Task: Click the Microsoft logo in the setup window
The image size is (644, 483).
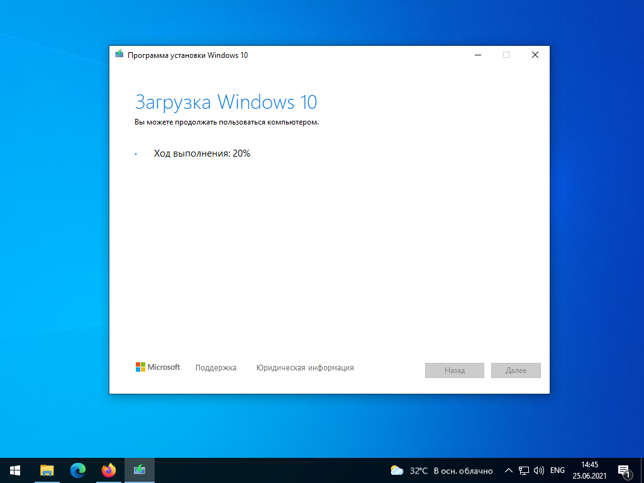Action: 158,367
